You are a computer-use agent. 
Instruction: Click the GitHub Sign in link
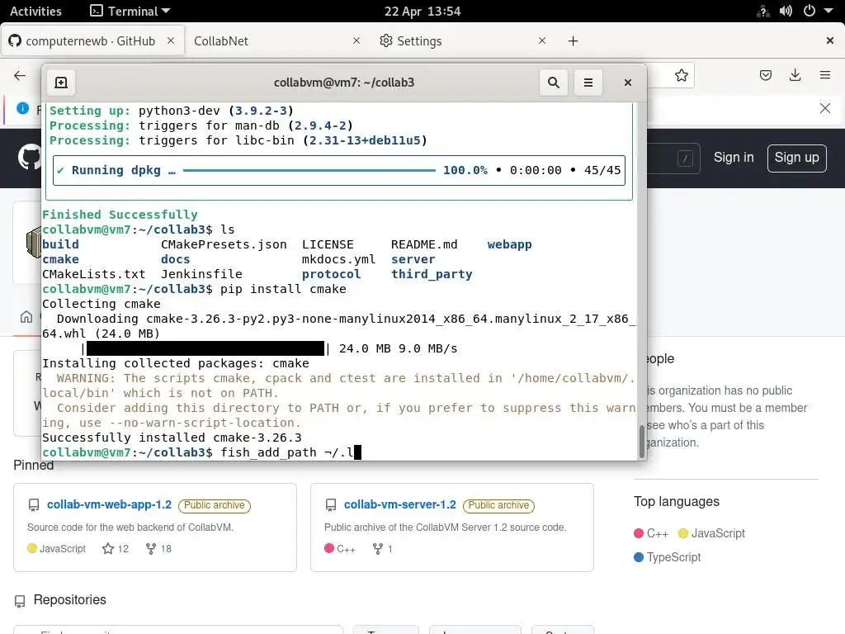pos(734,158)
